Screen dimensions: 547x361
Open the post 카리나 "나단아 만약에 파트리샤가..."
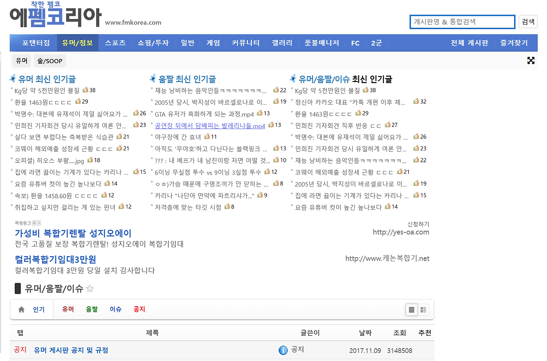pos(205,195)
